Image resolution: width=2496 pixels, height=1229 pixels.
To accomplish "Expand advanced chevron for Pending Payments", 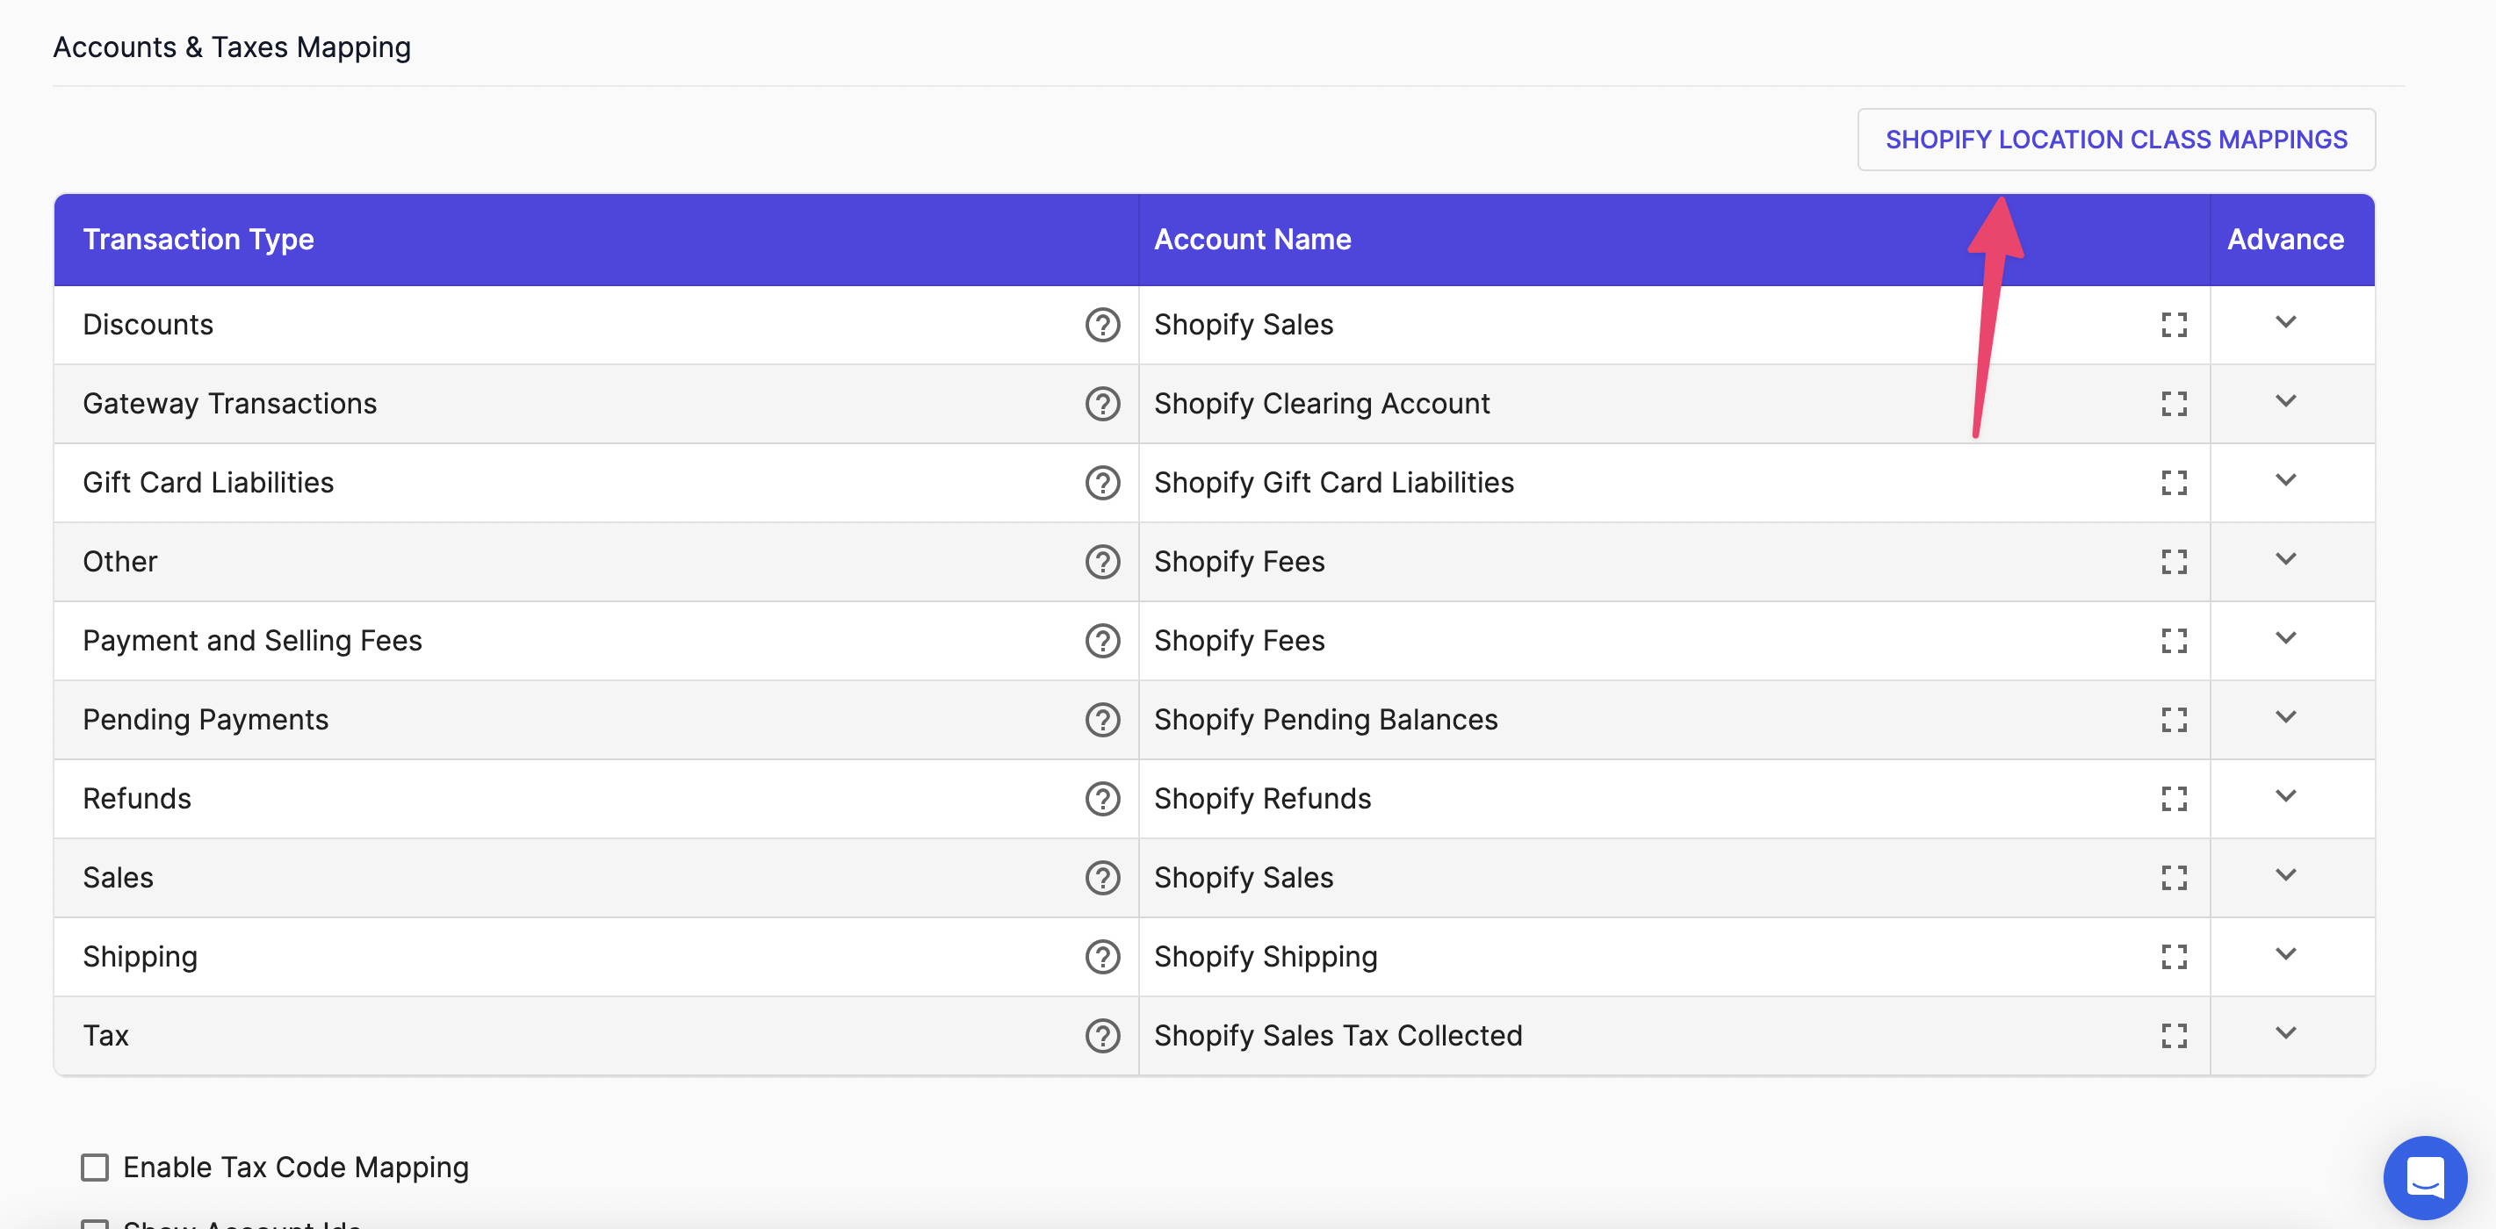I will 2284,717.
